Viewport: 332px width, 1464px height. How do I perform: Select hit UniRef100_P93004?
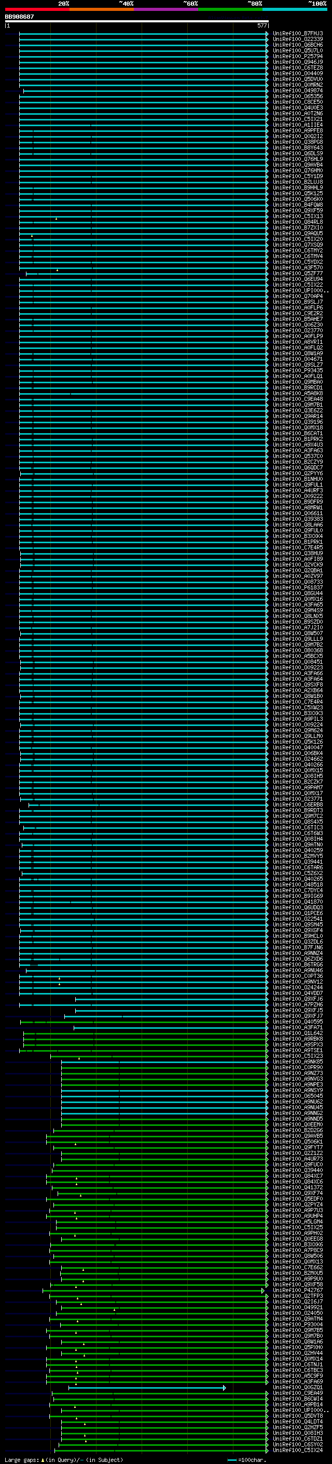[297, 1324]
